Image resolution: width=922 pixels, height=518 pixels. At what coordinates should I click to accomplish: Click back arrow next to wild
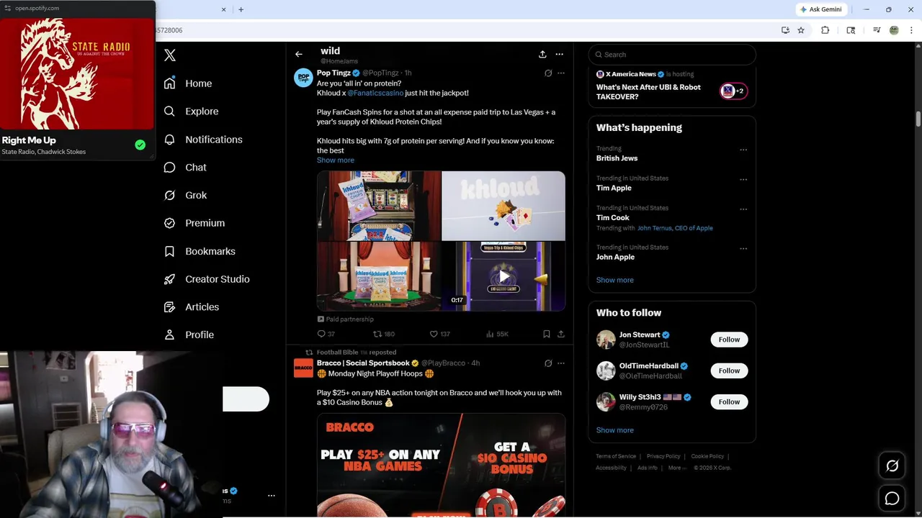point(298,54)
